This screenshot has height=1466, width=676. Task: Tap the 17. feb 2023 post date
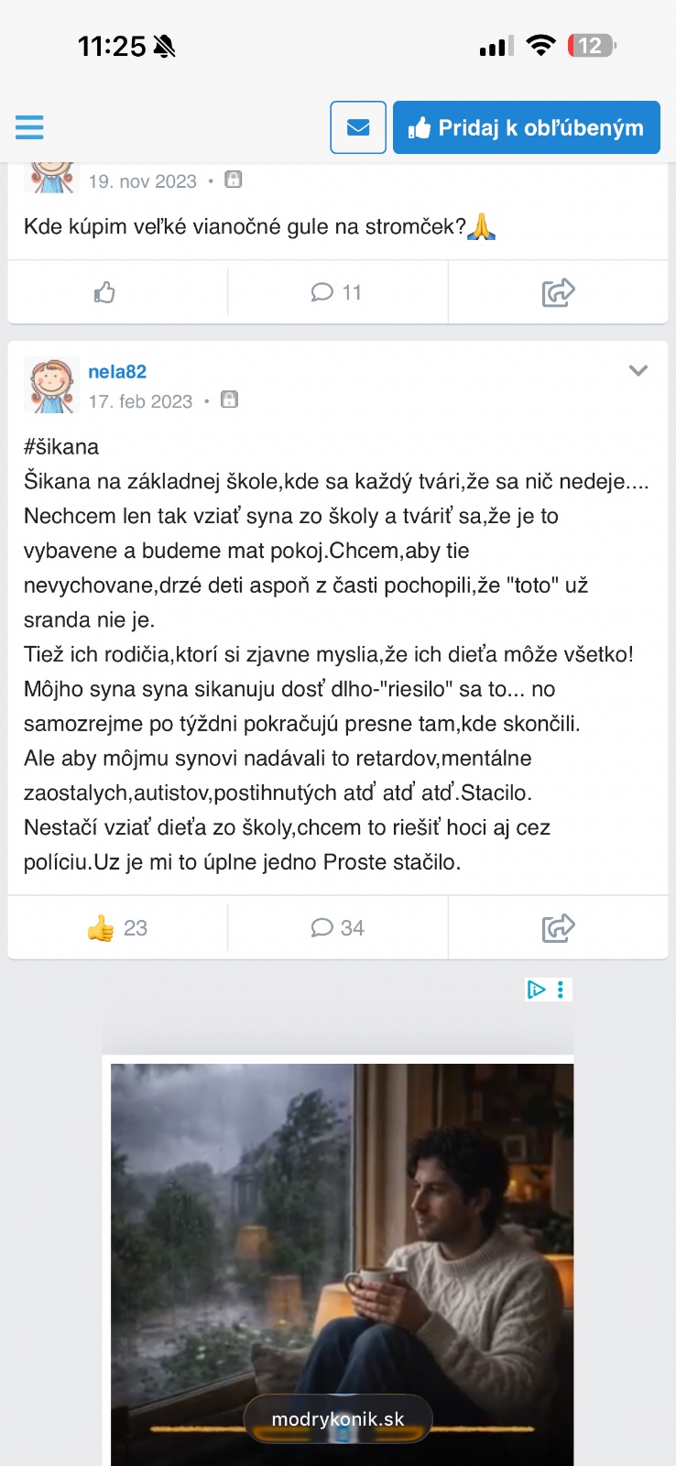pyautogui.click(x=140, y=401)
